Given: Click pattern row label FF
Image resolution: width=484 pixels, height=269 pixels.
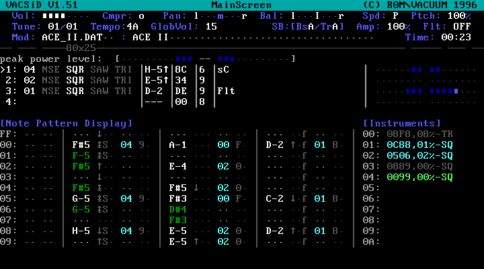Looking at the screenshot, I should pos(8,134).
